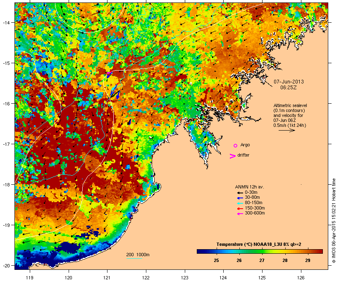Screen dimensions: 339x281
Task: Click the blue 30-80m legend arrow
Action: [240, 198]
